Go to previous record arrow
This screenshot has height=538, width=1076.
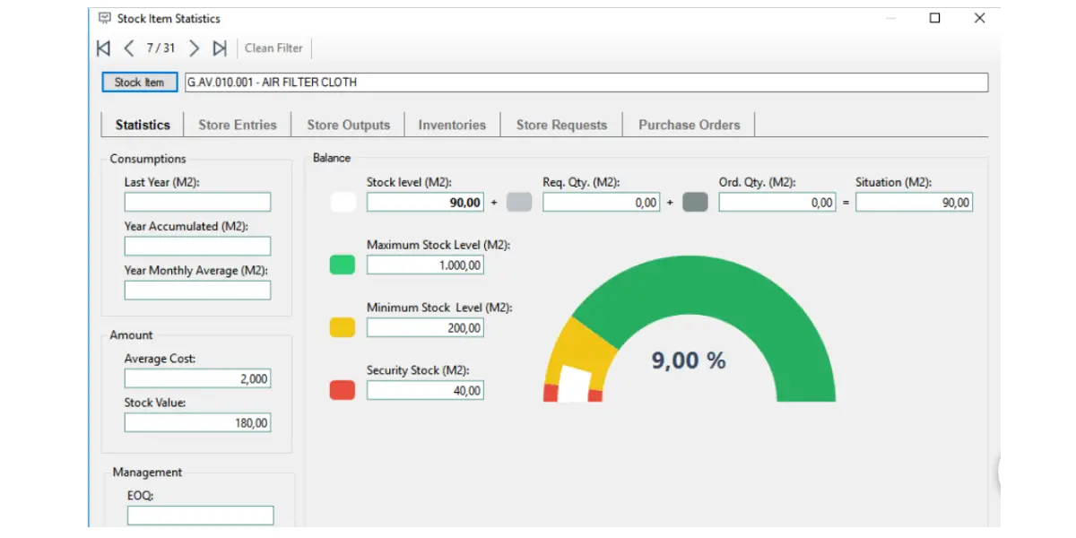tap(129, 48)
